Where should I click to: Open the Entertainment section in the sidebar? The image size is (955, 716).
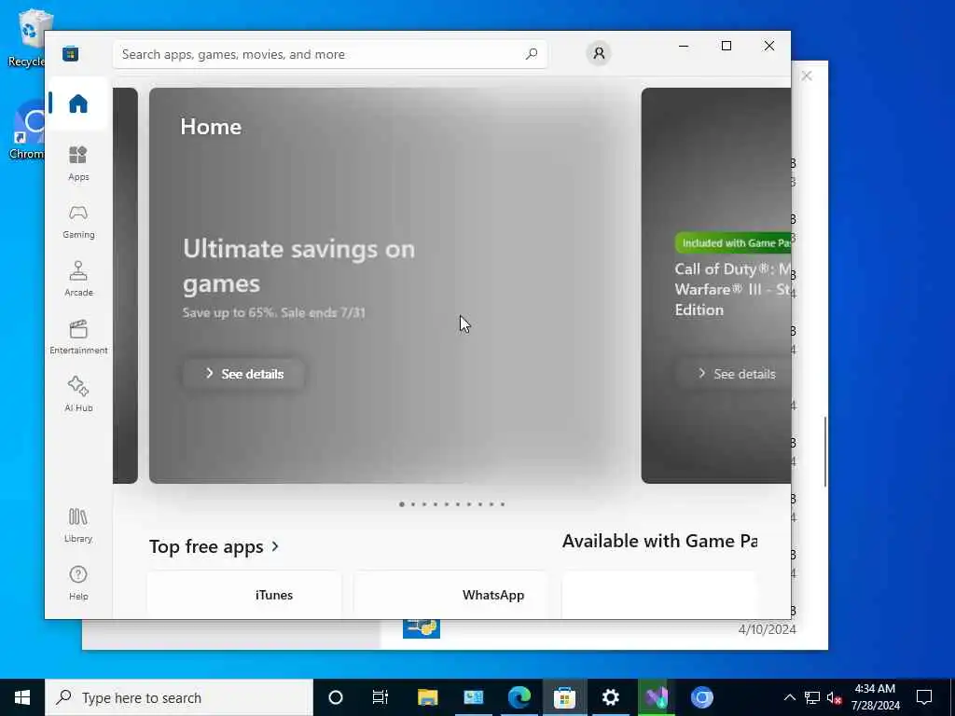(x=78, y=337)
